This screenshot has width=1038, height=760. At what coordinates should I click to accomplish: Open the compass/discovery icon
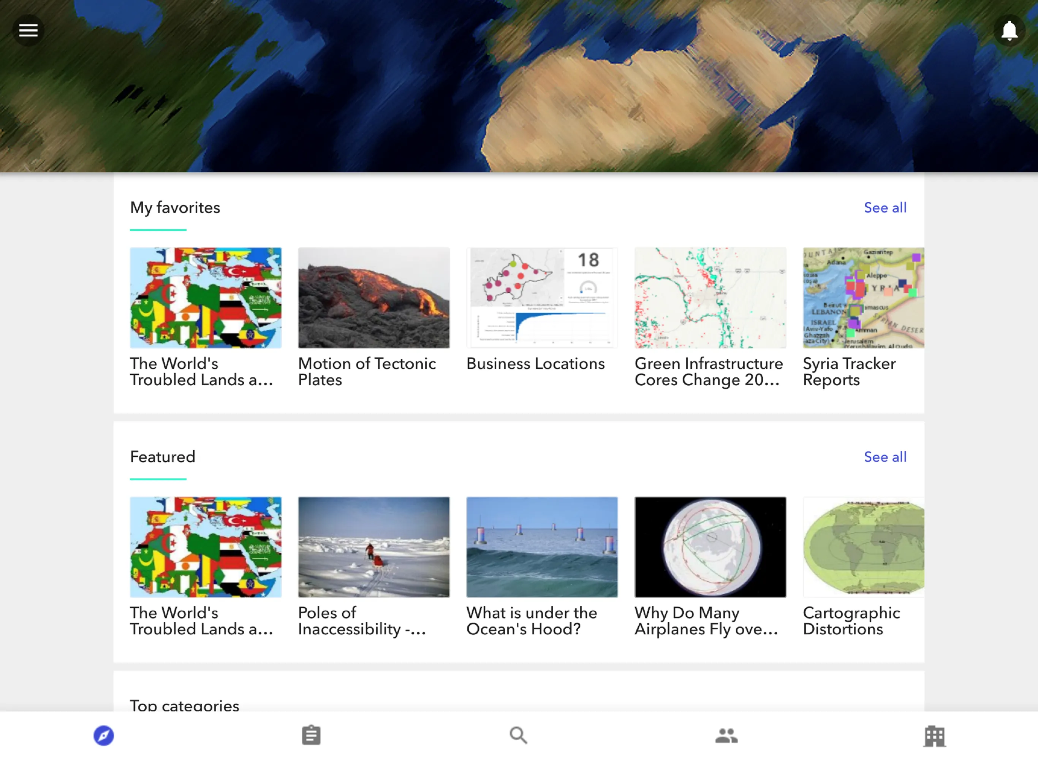coord(103,735)
